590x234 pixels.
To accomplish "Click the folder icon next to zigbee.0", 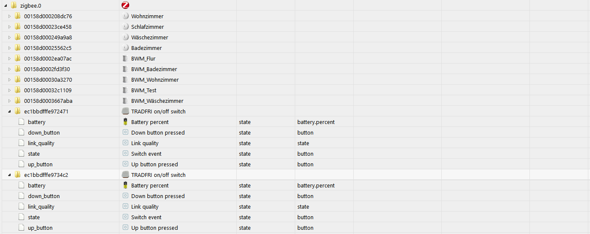I will pyautogui.click(x=14, y=6).
